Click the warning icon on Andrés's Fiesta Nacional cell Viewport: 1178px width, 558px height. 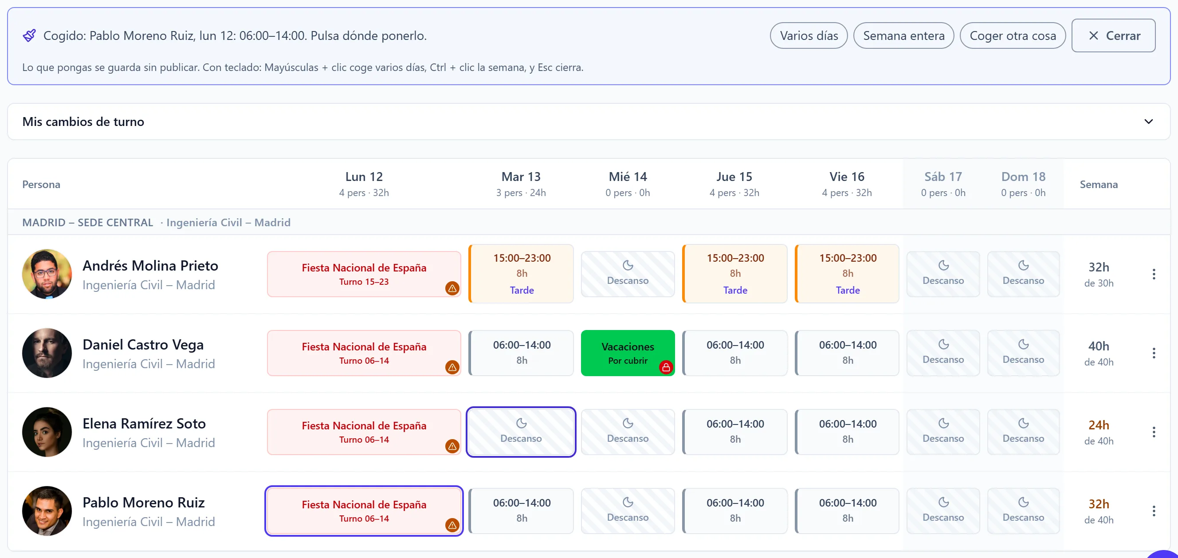click(x=452, y=288)
